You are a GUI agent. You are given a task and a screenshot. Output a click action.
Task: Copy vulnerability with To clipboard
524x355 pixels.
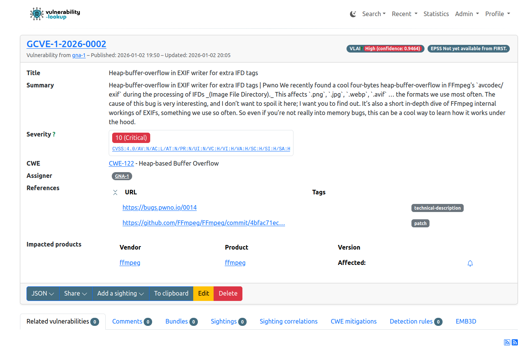point(171,294)
